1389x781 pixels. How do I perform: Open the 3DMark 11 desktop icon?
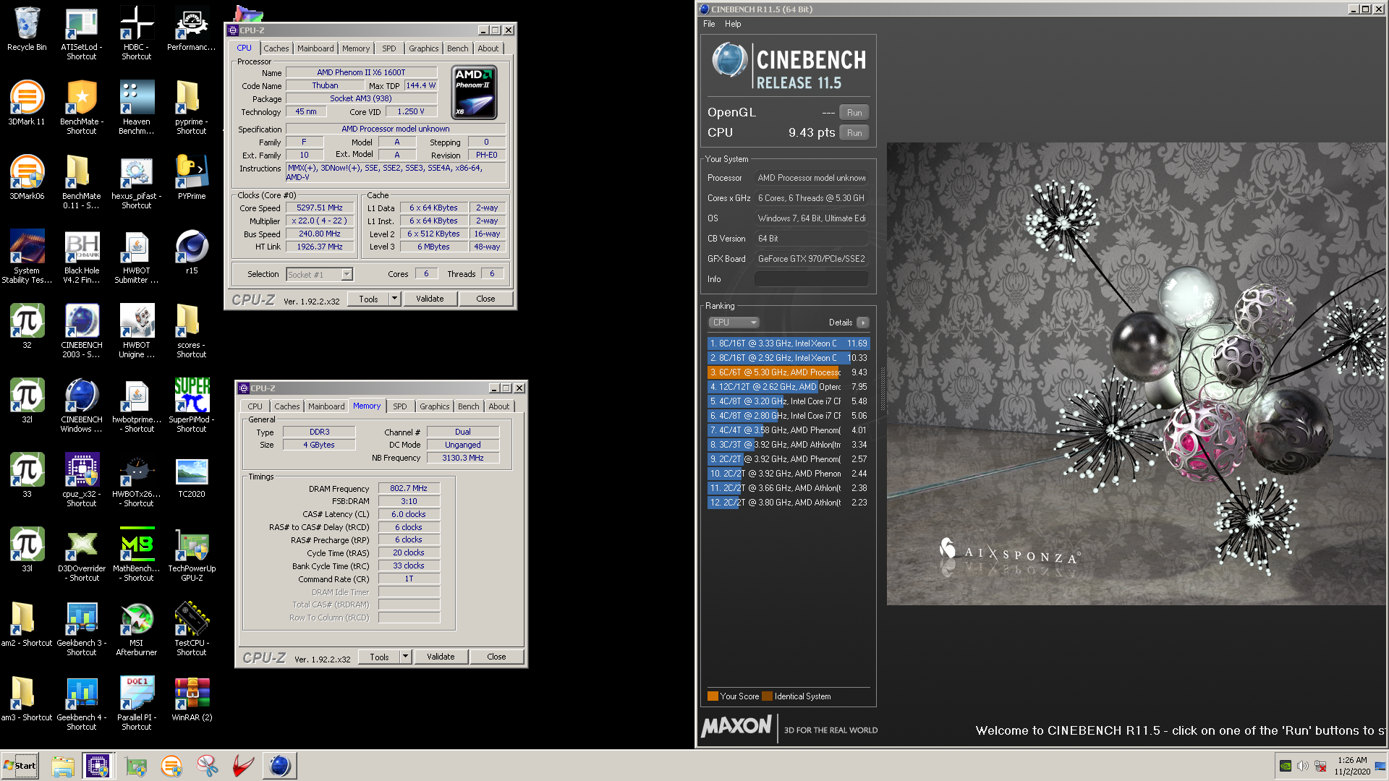pos(27,103)
